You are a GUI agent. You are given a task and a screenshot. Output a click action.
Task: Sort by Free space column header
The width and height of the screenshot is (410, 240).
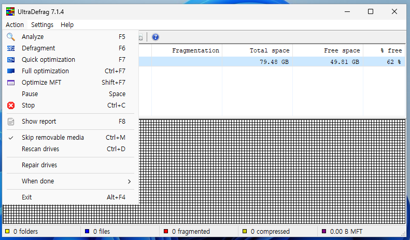[328, 50]
